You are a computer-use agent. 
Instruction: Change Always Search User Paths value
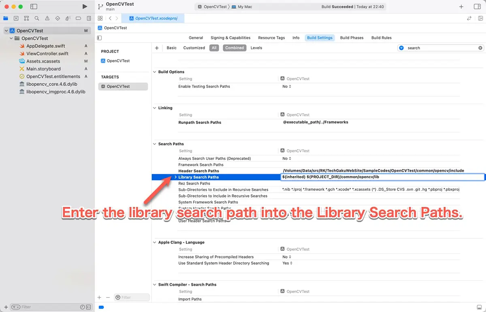coord(287,158)
